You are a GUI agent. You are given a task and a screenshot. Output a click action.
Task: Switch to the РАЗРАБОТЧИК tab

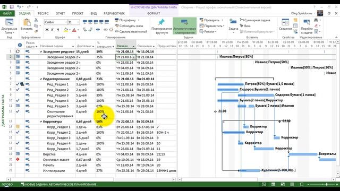(114, 13)
